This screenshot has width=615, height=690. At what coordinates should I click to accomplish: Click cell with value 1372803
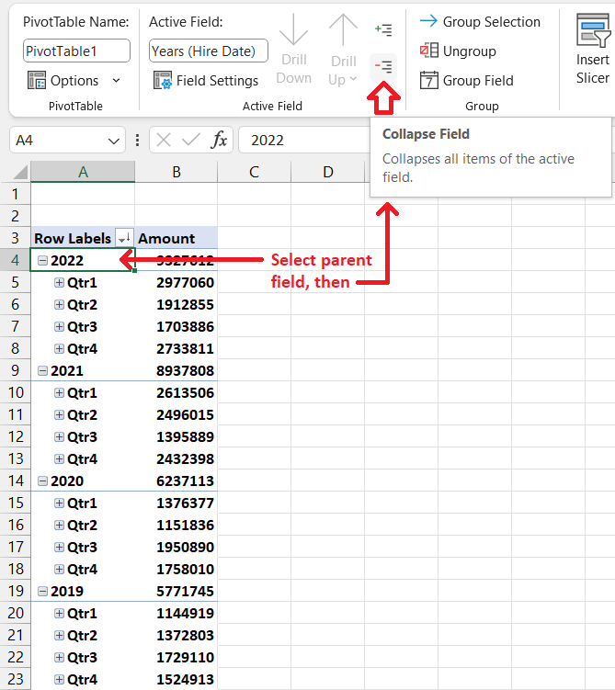point(177,636)
